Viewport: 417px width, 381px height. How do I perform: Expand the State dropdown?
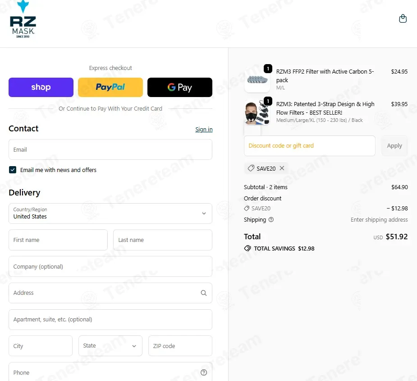(x=110, y=346)
